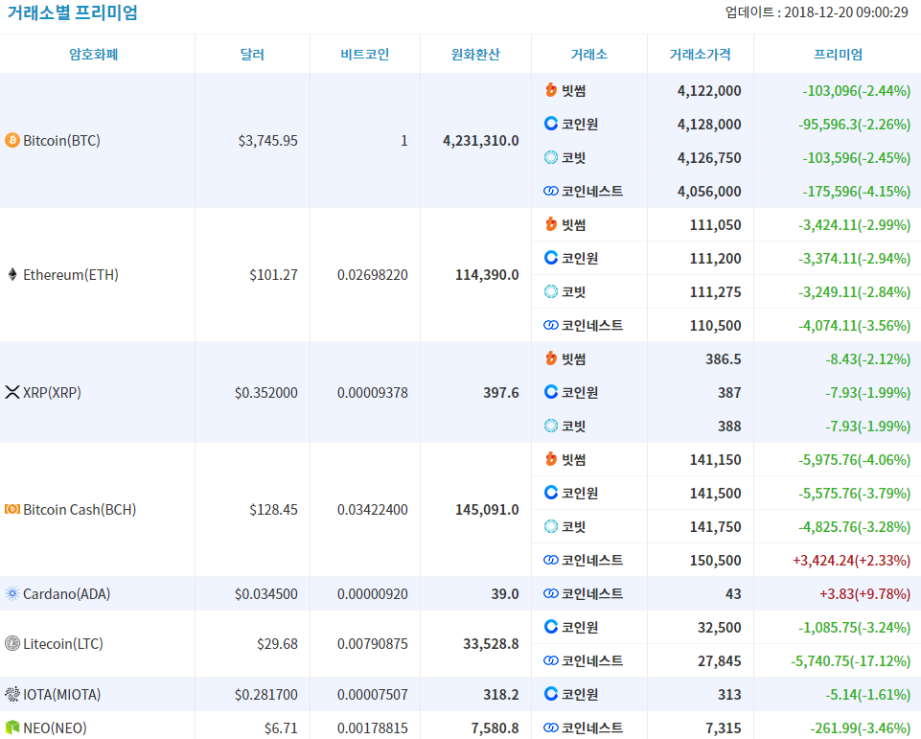
Task: Select the 비트코인 column header
Action: pyautogui.click(x=365, y=54)
